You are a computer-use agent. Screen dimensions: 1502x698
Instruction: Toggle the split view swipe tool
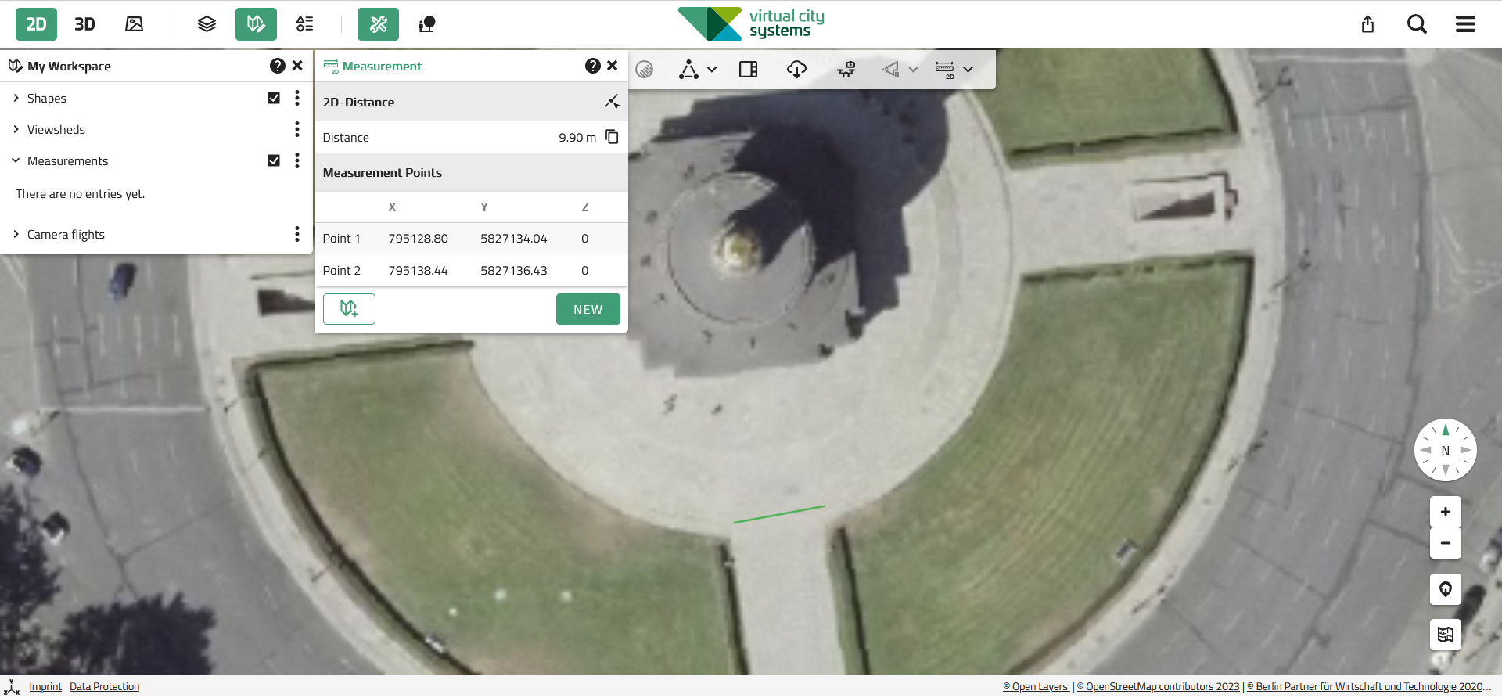(749, 70)
